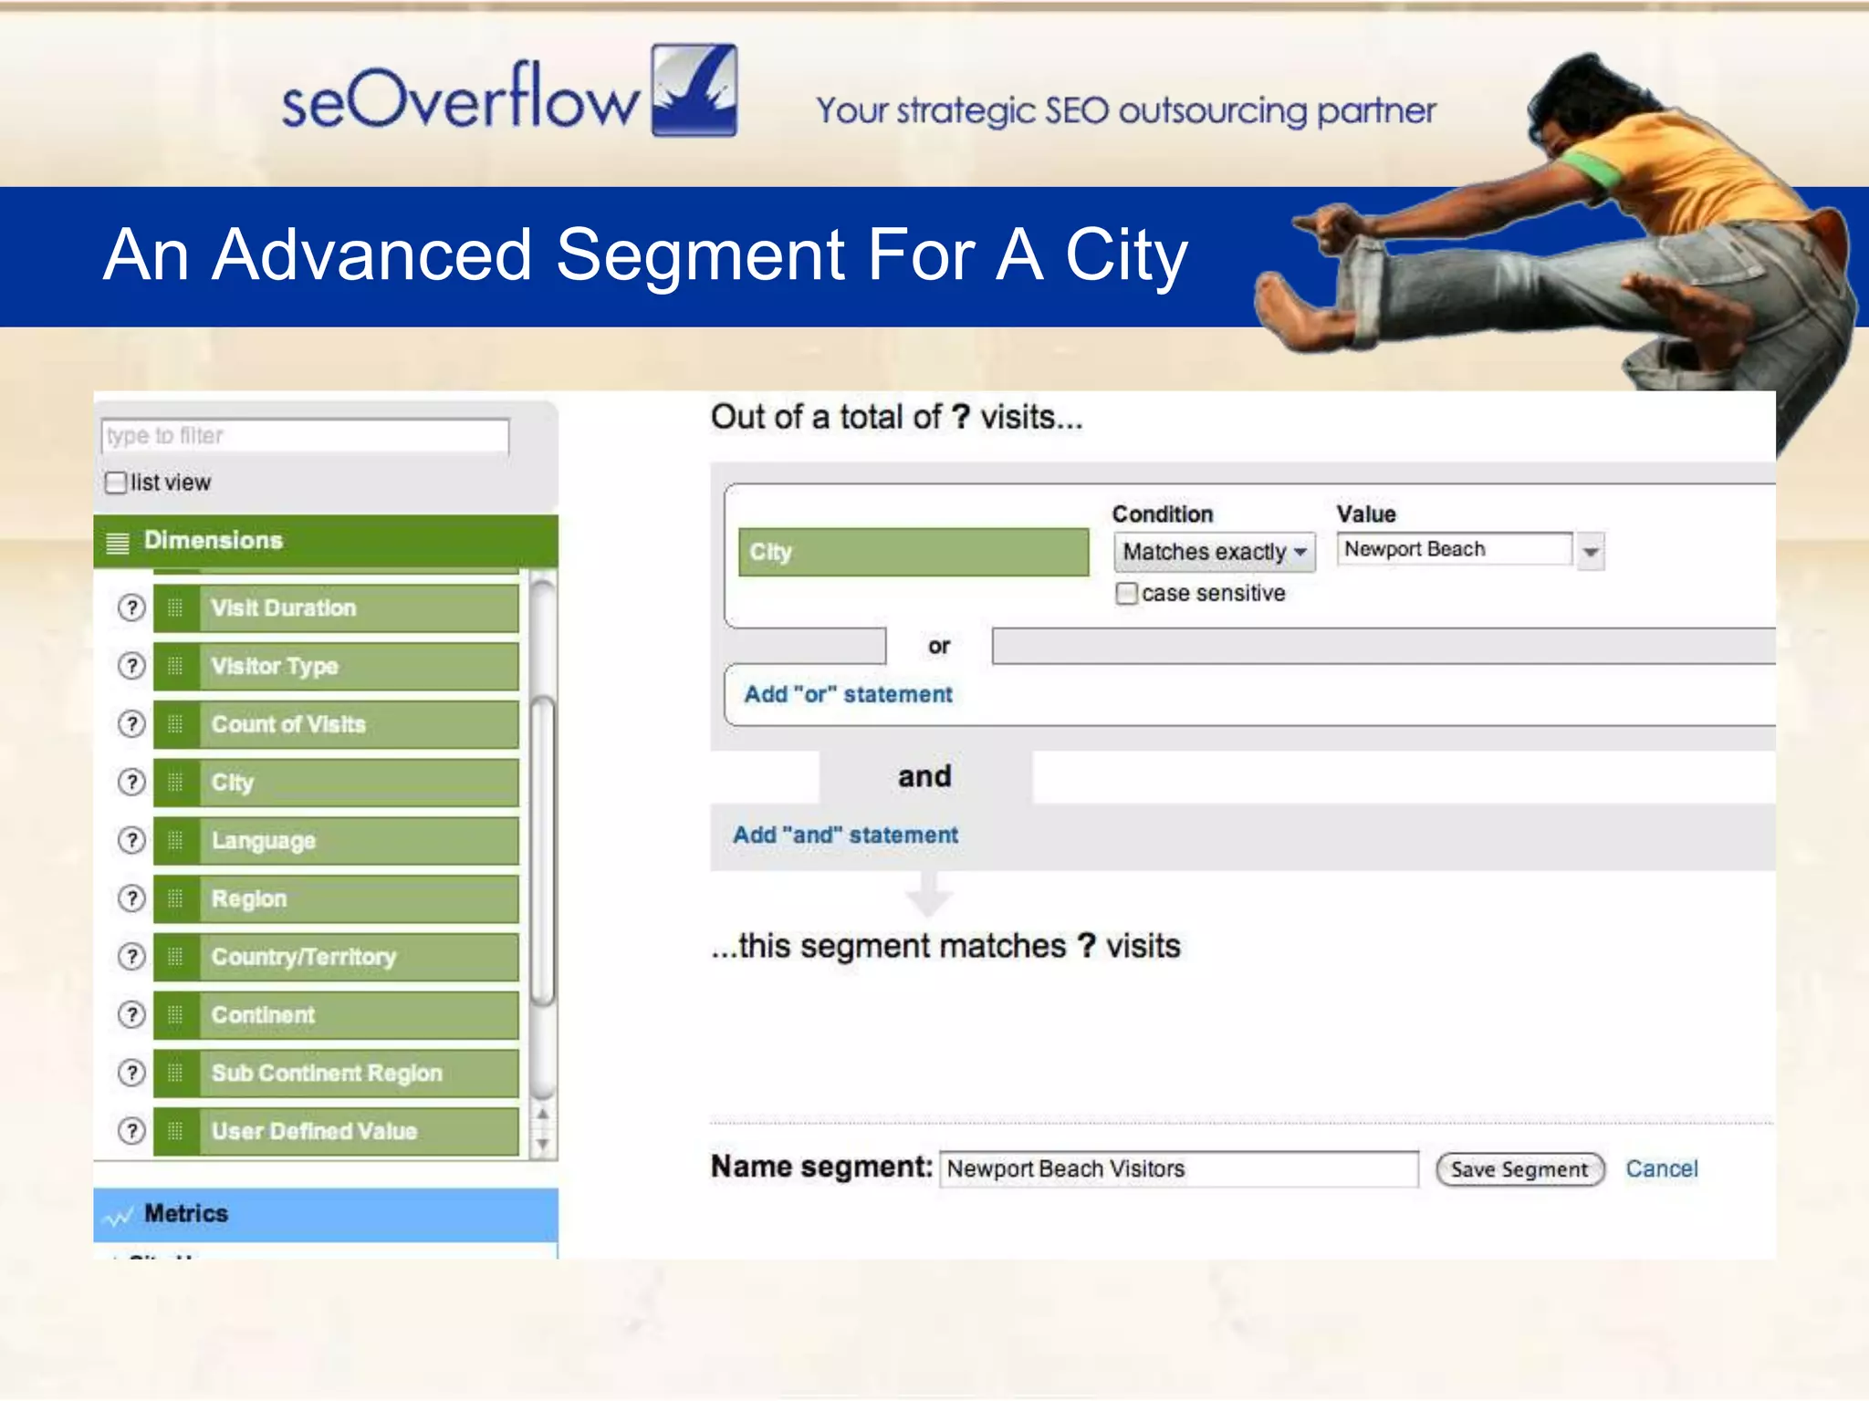The image size is (1869, 1401).
Task: Open help for Visit Duration dimension
Action: coord(132,607)
